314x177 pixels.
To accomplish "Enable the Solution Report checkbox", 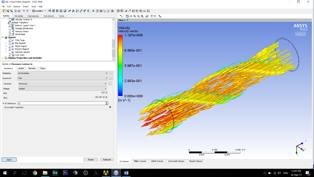I will coord(10,52).
